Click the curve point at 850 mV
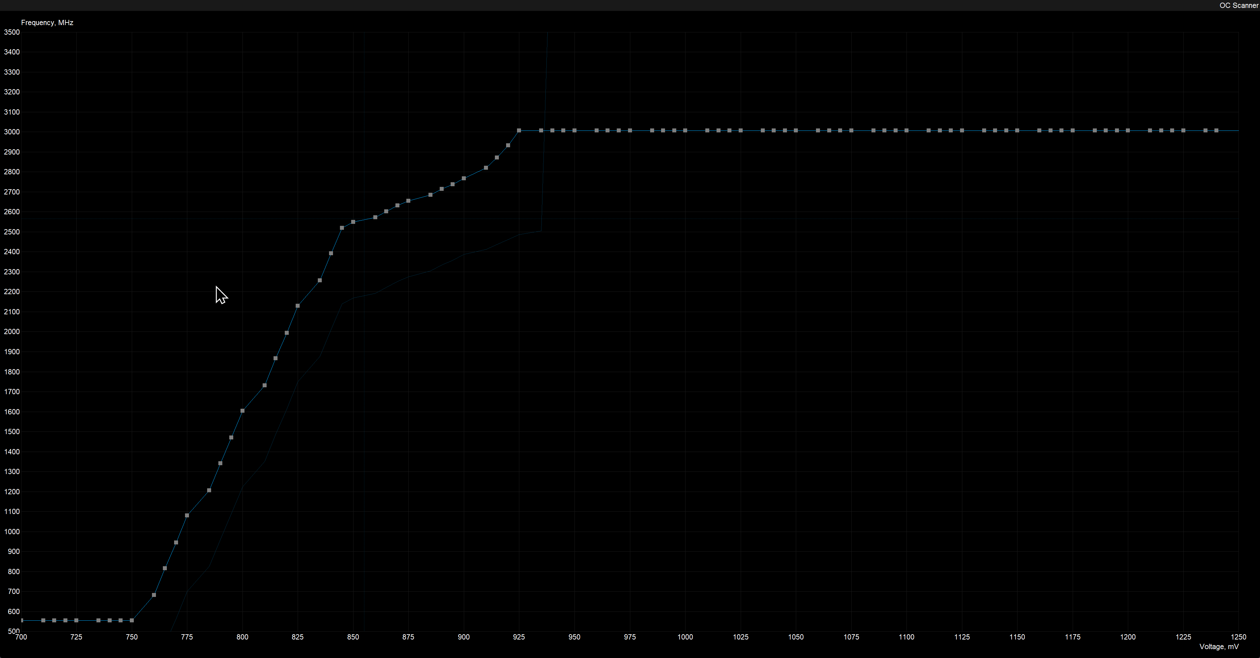The image size is (1260, 658). (x=353, y=222)
